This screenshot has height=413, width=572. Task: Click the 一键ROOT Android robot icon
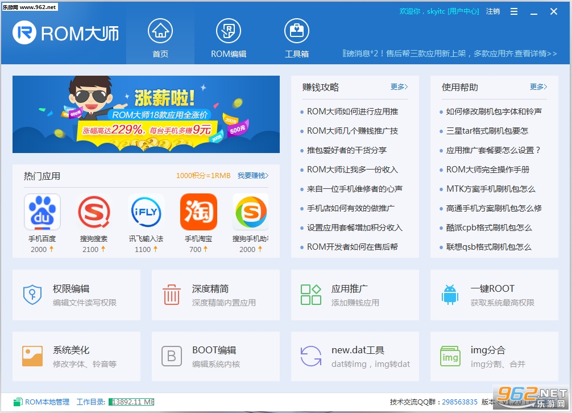click(450, 295)
